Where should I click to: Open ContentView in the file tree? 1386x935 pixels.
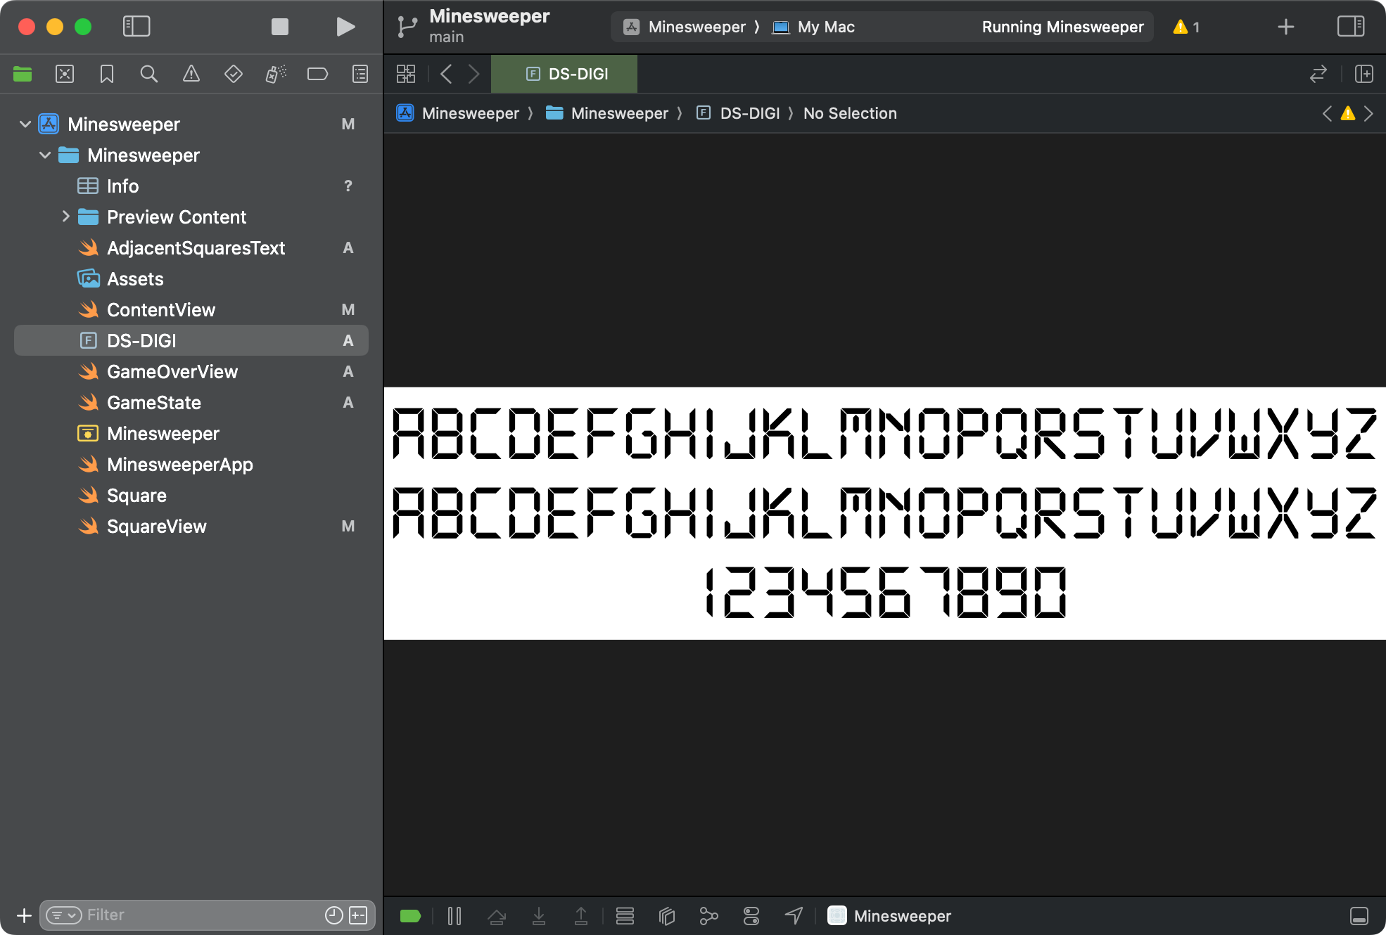(160, 309)
